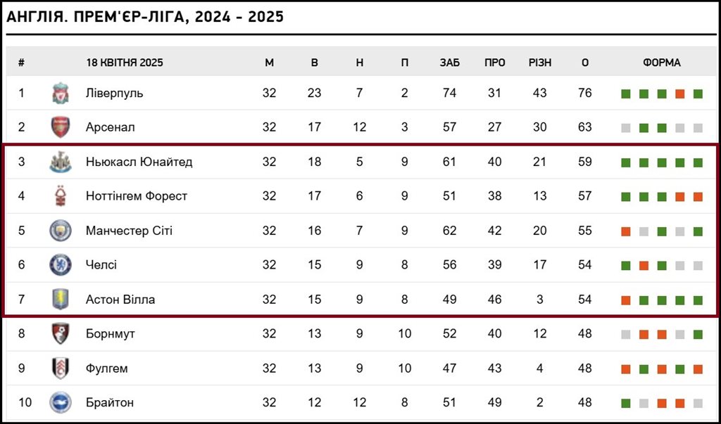This screenshot has width=721, height=424.
Task: Click the Arsenal club crest
Action: tap(61, 127)
